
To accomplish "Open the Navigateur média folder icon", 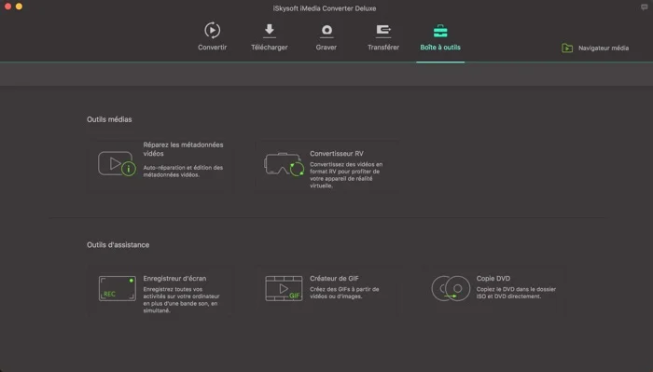I will [x=567, y=48].
